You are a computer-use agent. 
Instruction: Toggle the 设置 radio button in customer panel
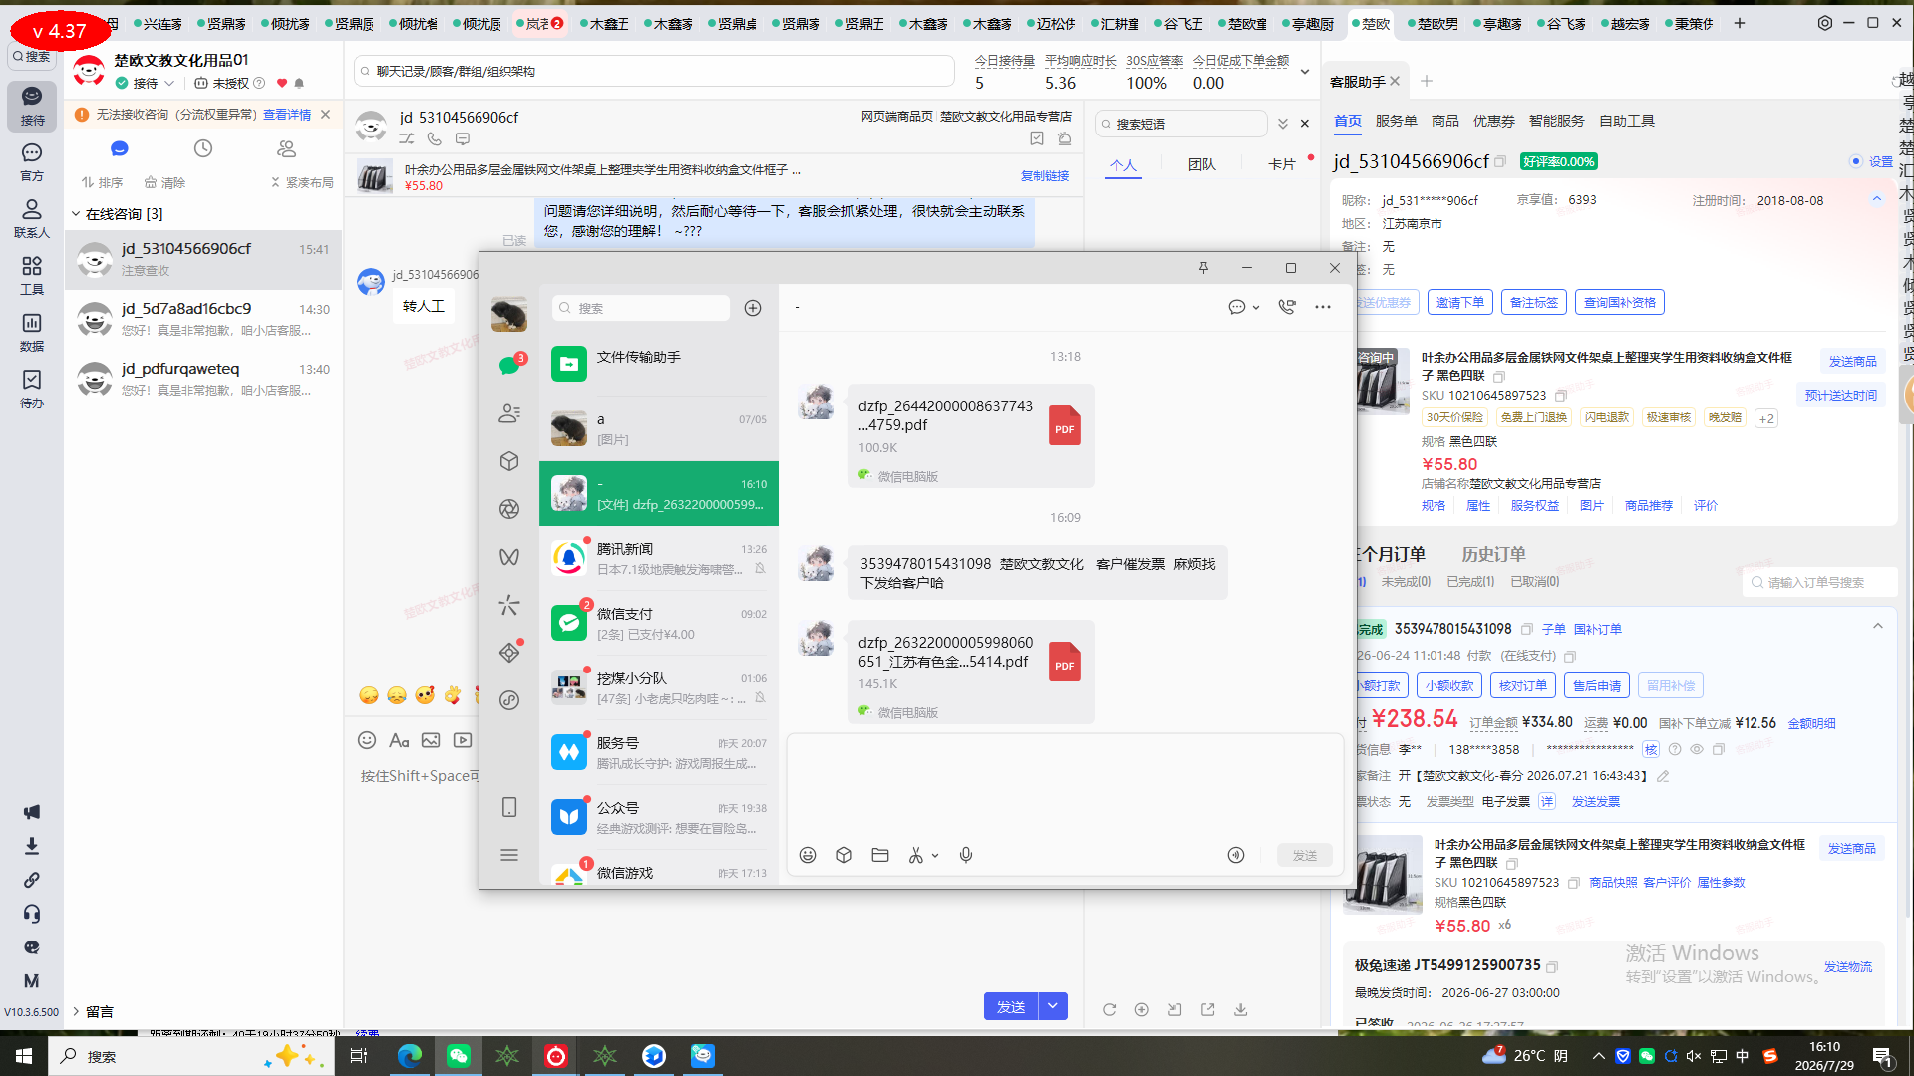click(1856, 161)
